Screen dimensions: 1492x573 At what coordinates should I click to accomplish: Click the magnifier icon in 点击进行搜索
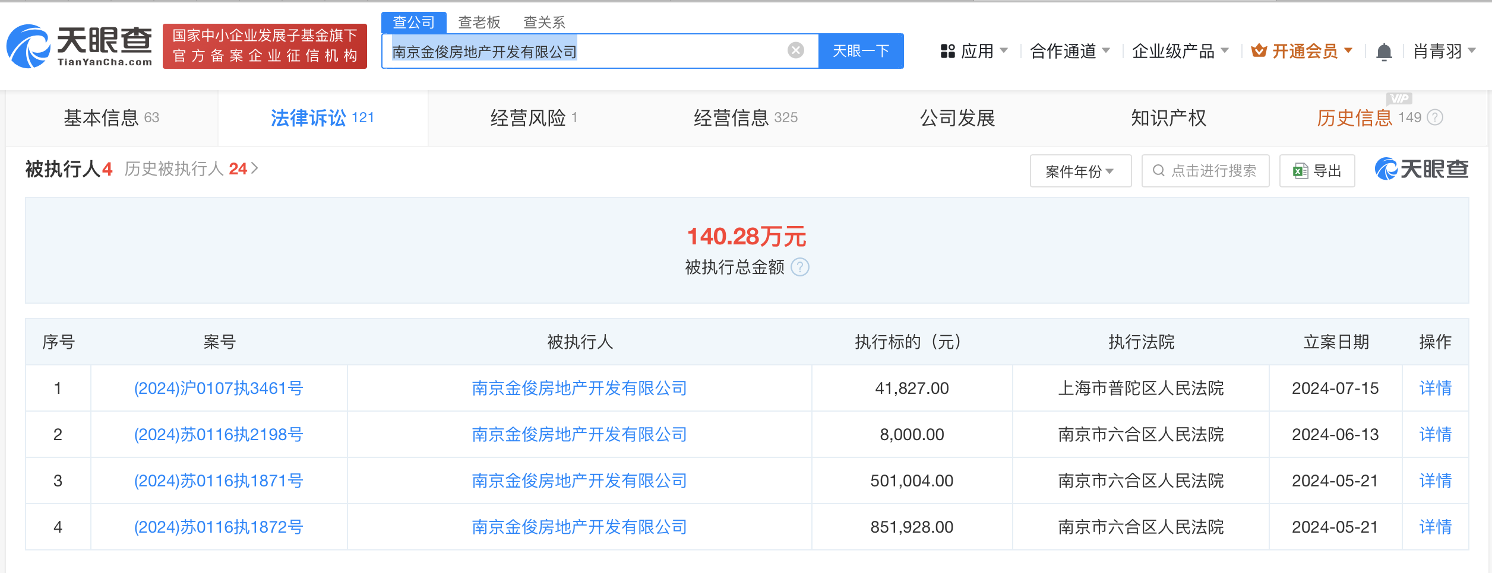tap(1158, 171)
